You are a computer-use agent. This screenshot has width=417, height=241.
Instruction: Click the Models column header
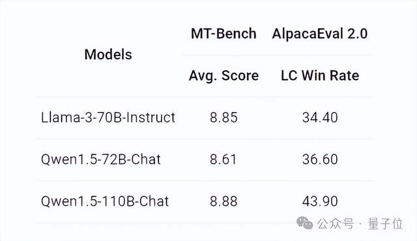108,55
